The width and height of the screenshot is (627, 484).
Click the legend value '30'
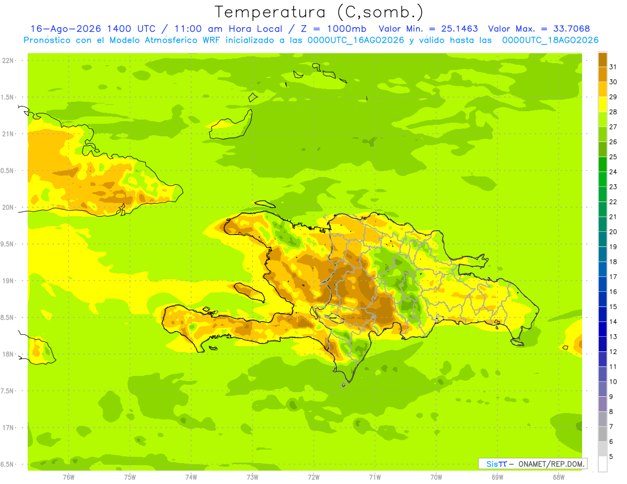pos(613,82)
